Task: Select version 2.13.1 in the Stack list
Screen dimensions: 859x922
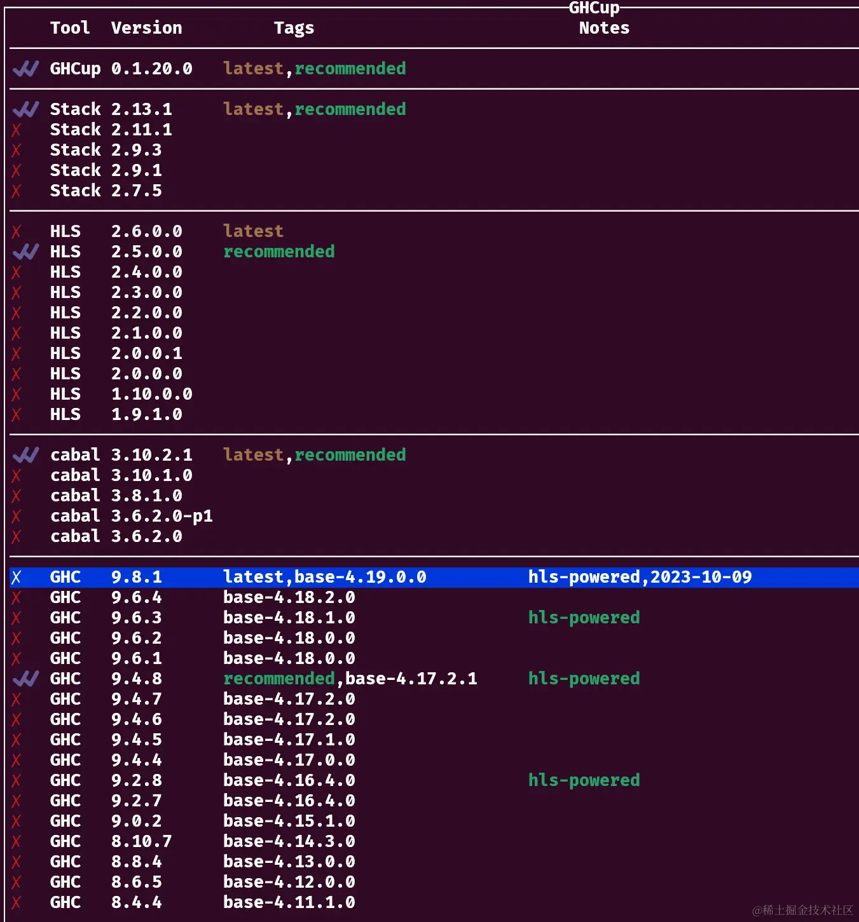Action: 142,109
